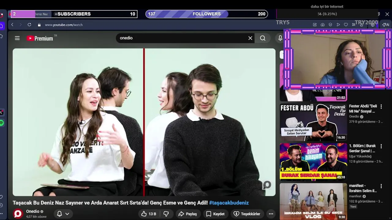Run search with the magnifier button
Viewport: 392px width, 220px height.
pyautogui.click(x=263, y=38)
